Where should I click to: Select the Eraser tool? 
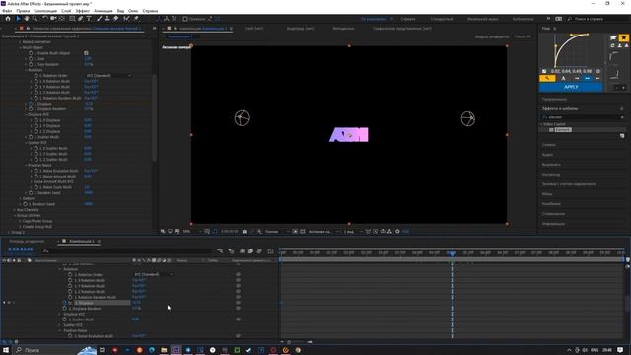tap(116, 19)
